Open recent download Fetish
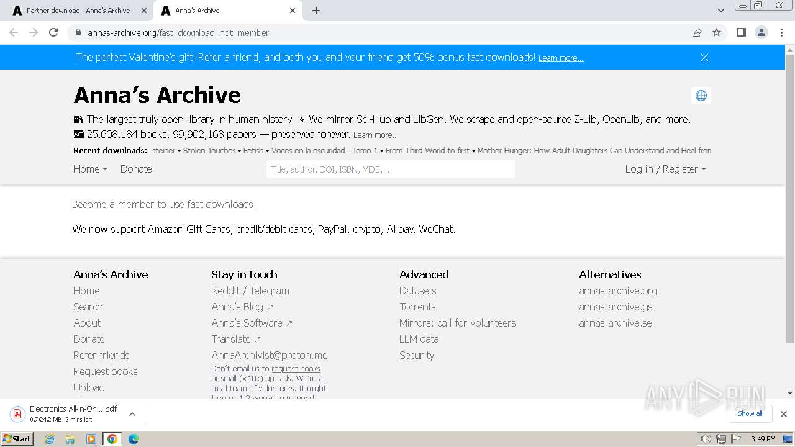The width and height of the screenshot is (795, 447). (x=253, y=150)
